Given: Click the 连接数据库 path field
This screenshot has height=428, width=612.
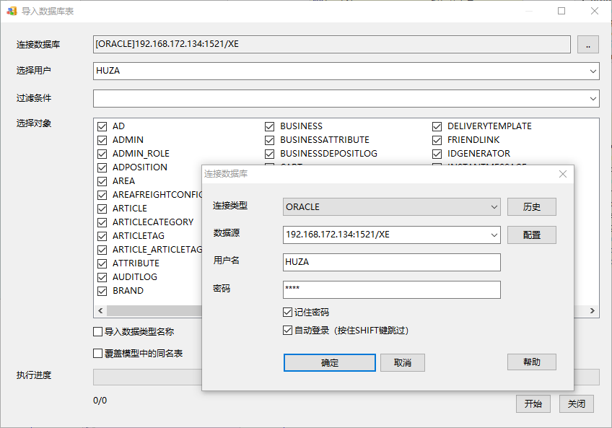Looking at the screenshot, I should pos(332,45).
